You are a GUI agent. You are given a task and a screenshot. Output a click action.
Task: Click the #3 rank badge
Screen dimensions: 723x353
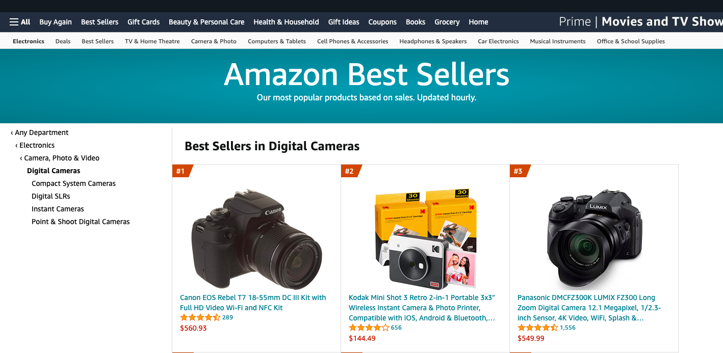519,171
